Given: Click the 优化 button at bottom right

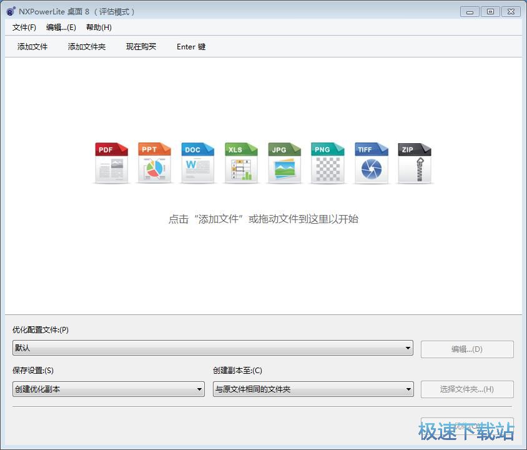Looking at the screenshot, I should pyautogui.click(x=467, y=426).
